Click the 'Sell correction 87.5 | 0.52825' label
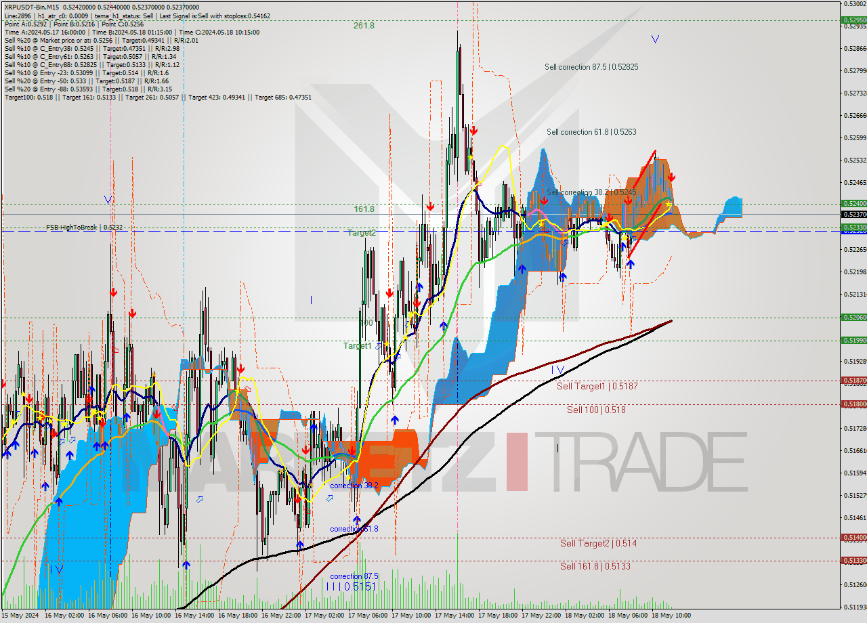Image resolution: width=867 pixels, height=623 pixels. point(591,67)
